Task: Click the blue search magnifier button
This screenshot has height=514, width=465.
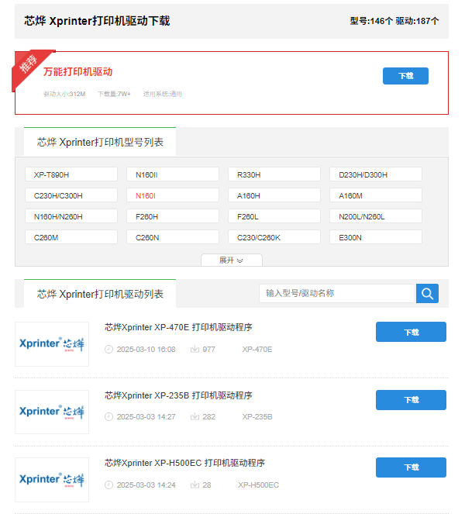Action: coord(427,293)
